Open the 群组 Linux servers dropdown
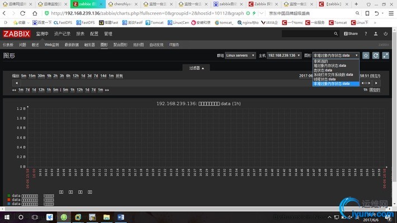This screenshot has height=223, width=397. [240, 55]
